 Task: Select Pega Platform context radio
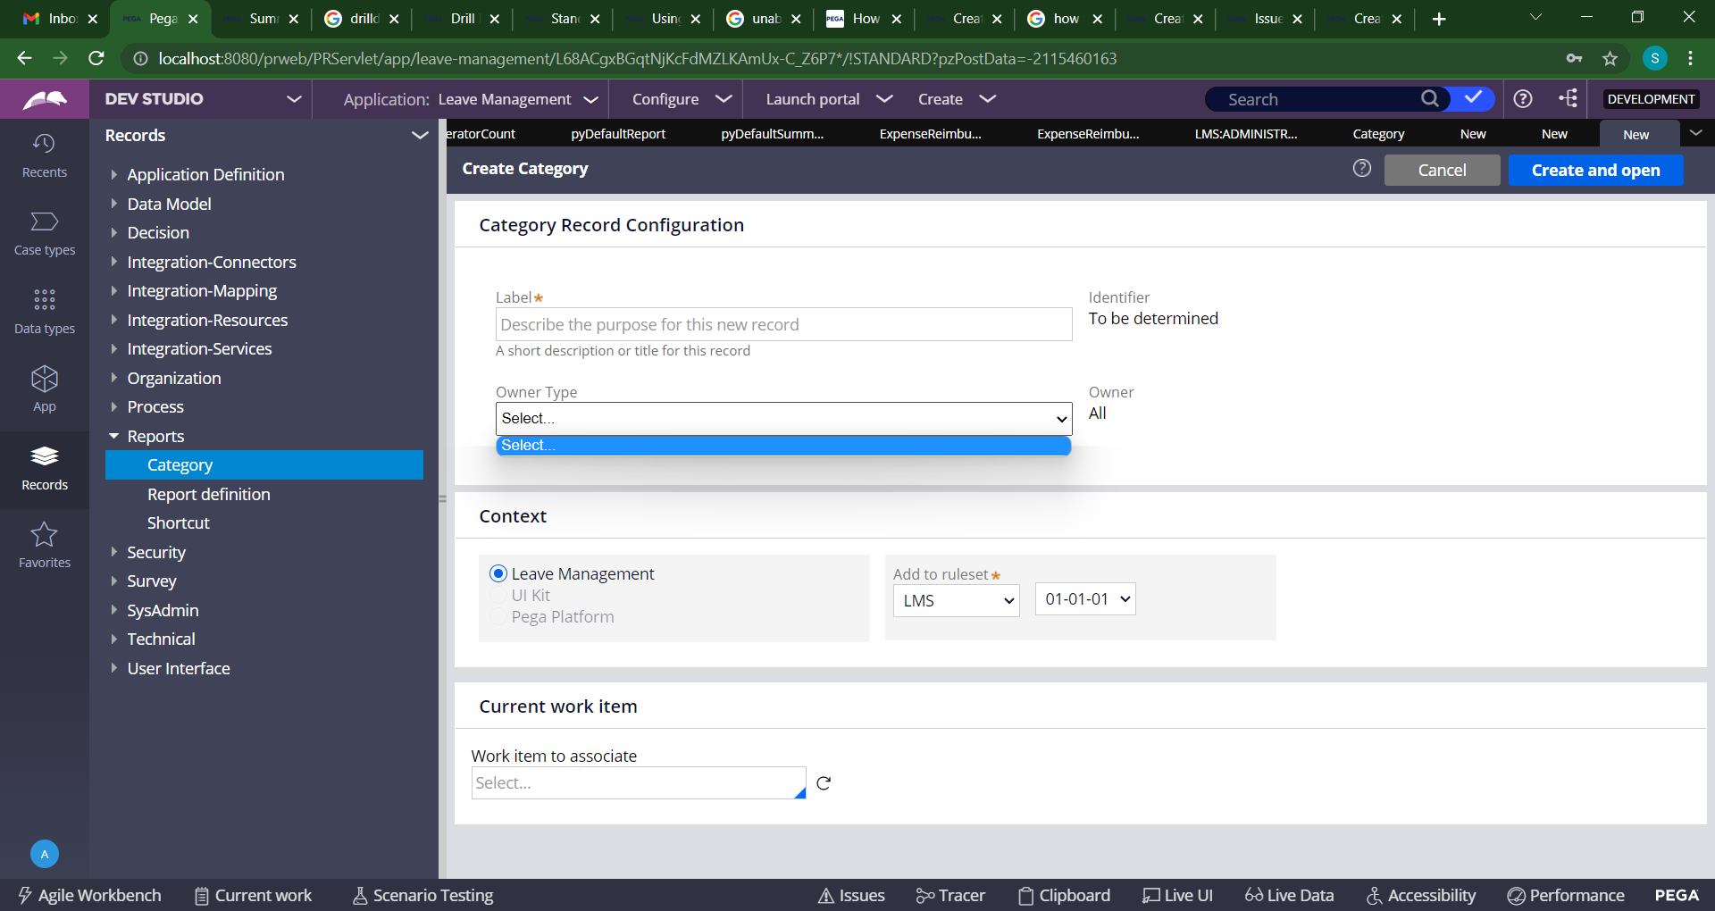pyautogui.click(x=498, y=616)
